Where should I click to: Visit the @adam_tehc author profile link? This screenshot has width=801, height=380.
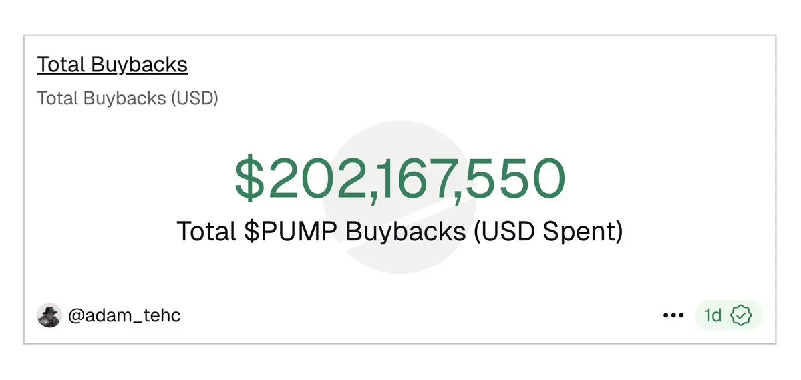pyautogui.click(x=124, y=315)
